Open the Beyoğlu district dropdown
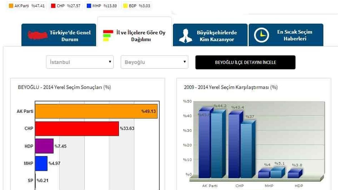This screenshot has height=190, width=338. [154, 62]
